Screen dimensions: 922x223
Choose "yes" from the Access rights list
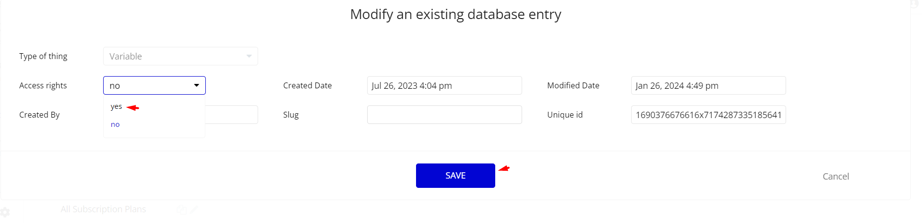click(116, 106)
